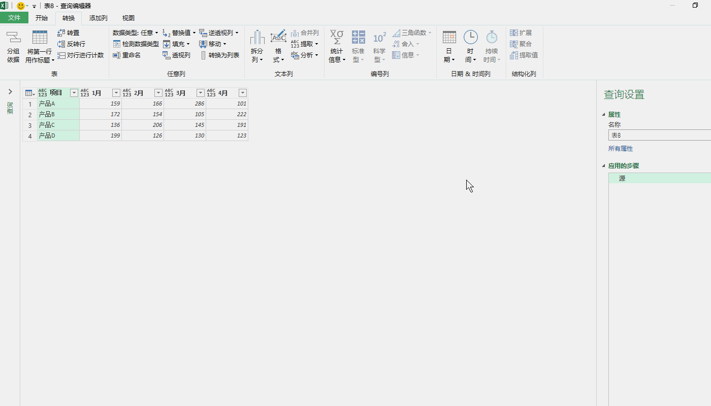
Task: Open the 拆分列 (Split Column) tool
Action: pos(257,46)
